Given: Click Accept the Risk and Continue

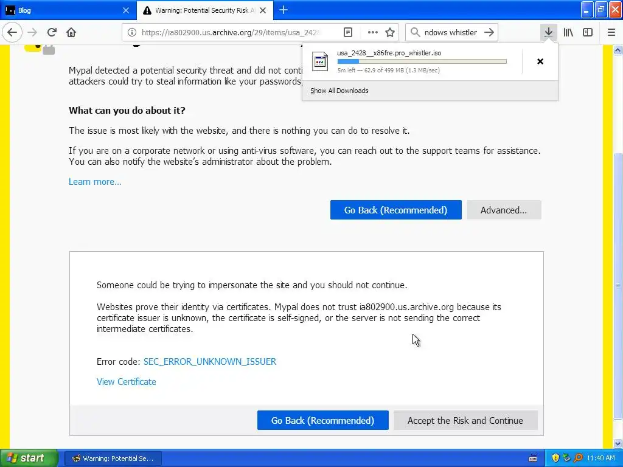Looking at the screenshot, I should (465, 420).
